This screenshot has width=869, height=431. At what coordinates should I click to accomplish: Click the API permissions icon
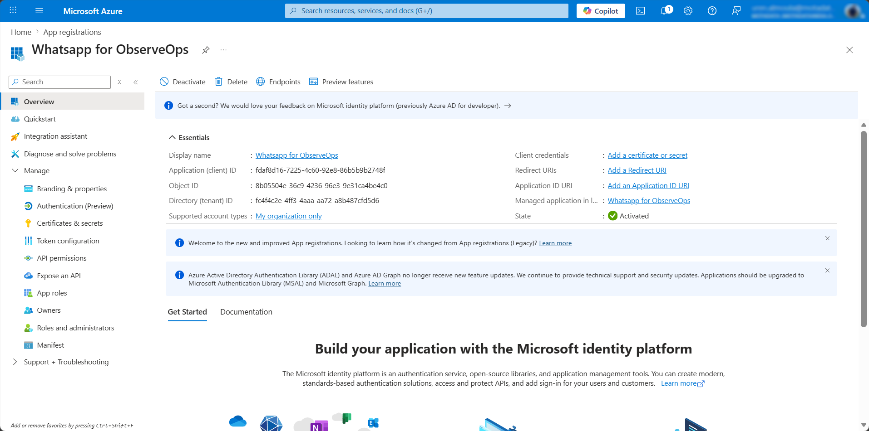28,258
